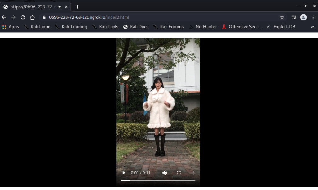The width and height of the screenshot is (318, 190).
Task: Open the Kali Tools bookmark
Action: pyautogui.click(x=105, y=27)
